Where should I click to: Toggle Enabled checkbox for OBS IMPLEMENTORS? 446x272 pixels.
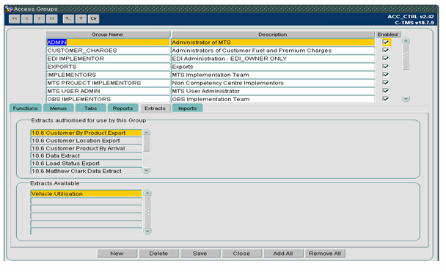tap(386, 99)
